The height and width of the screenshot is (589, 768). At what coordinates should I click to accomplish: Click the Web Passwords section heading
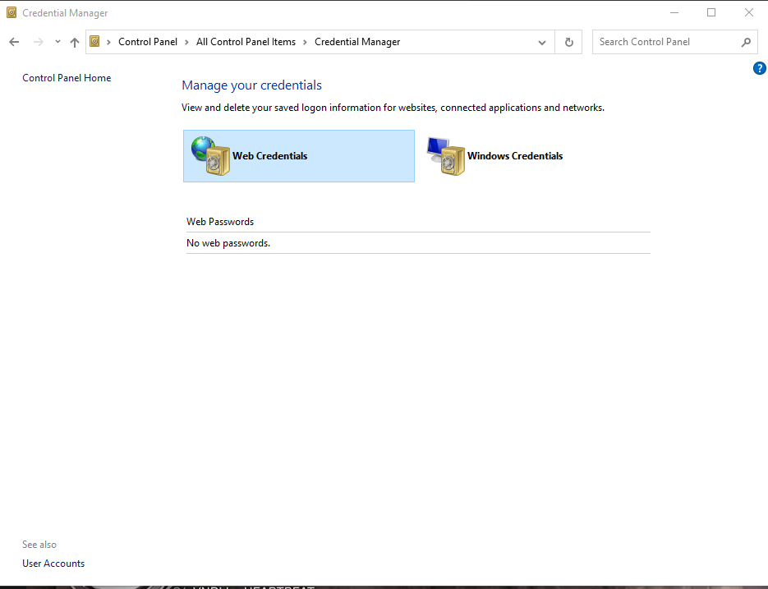[220, 222]
